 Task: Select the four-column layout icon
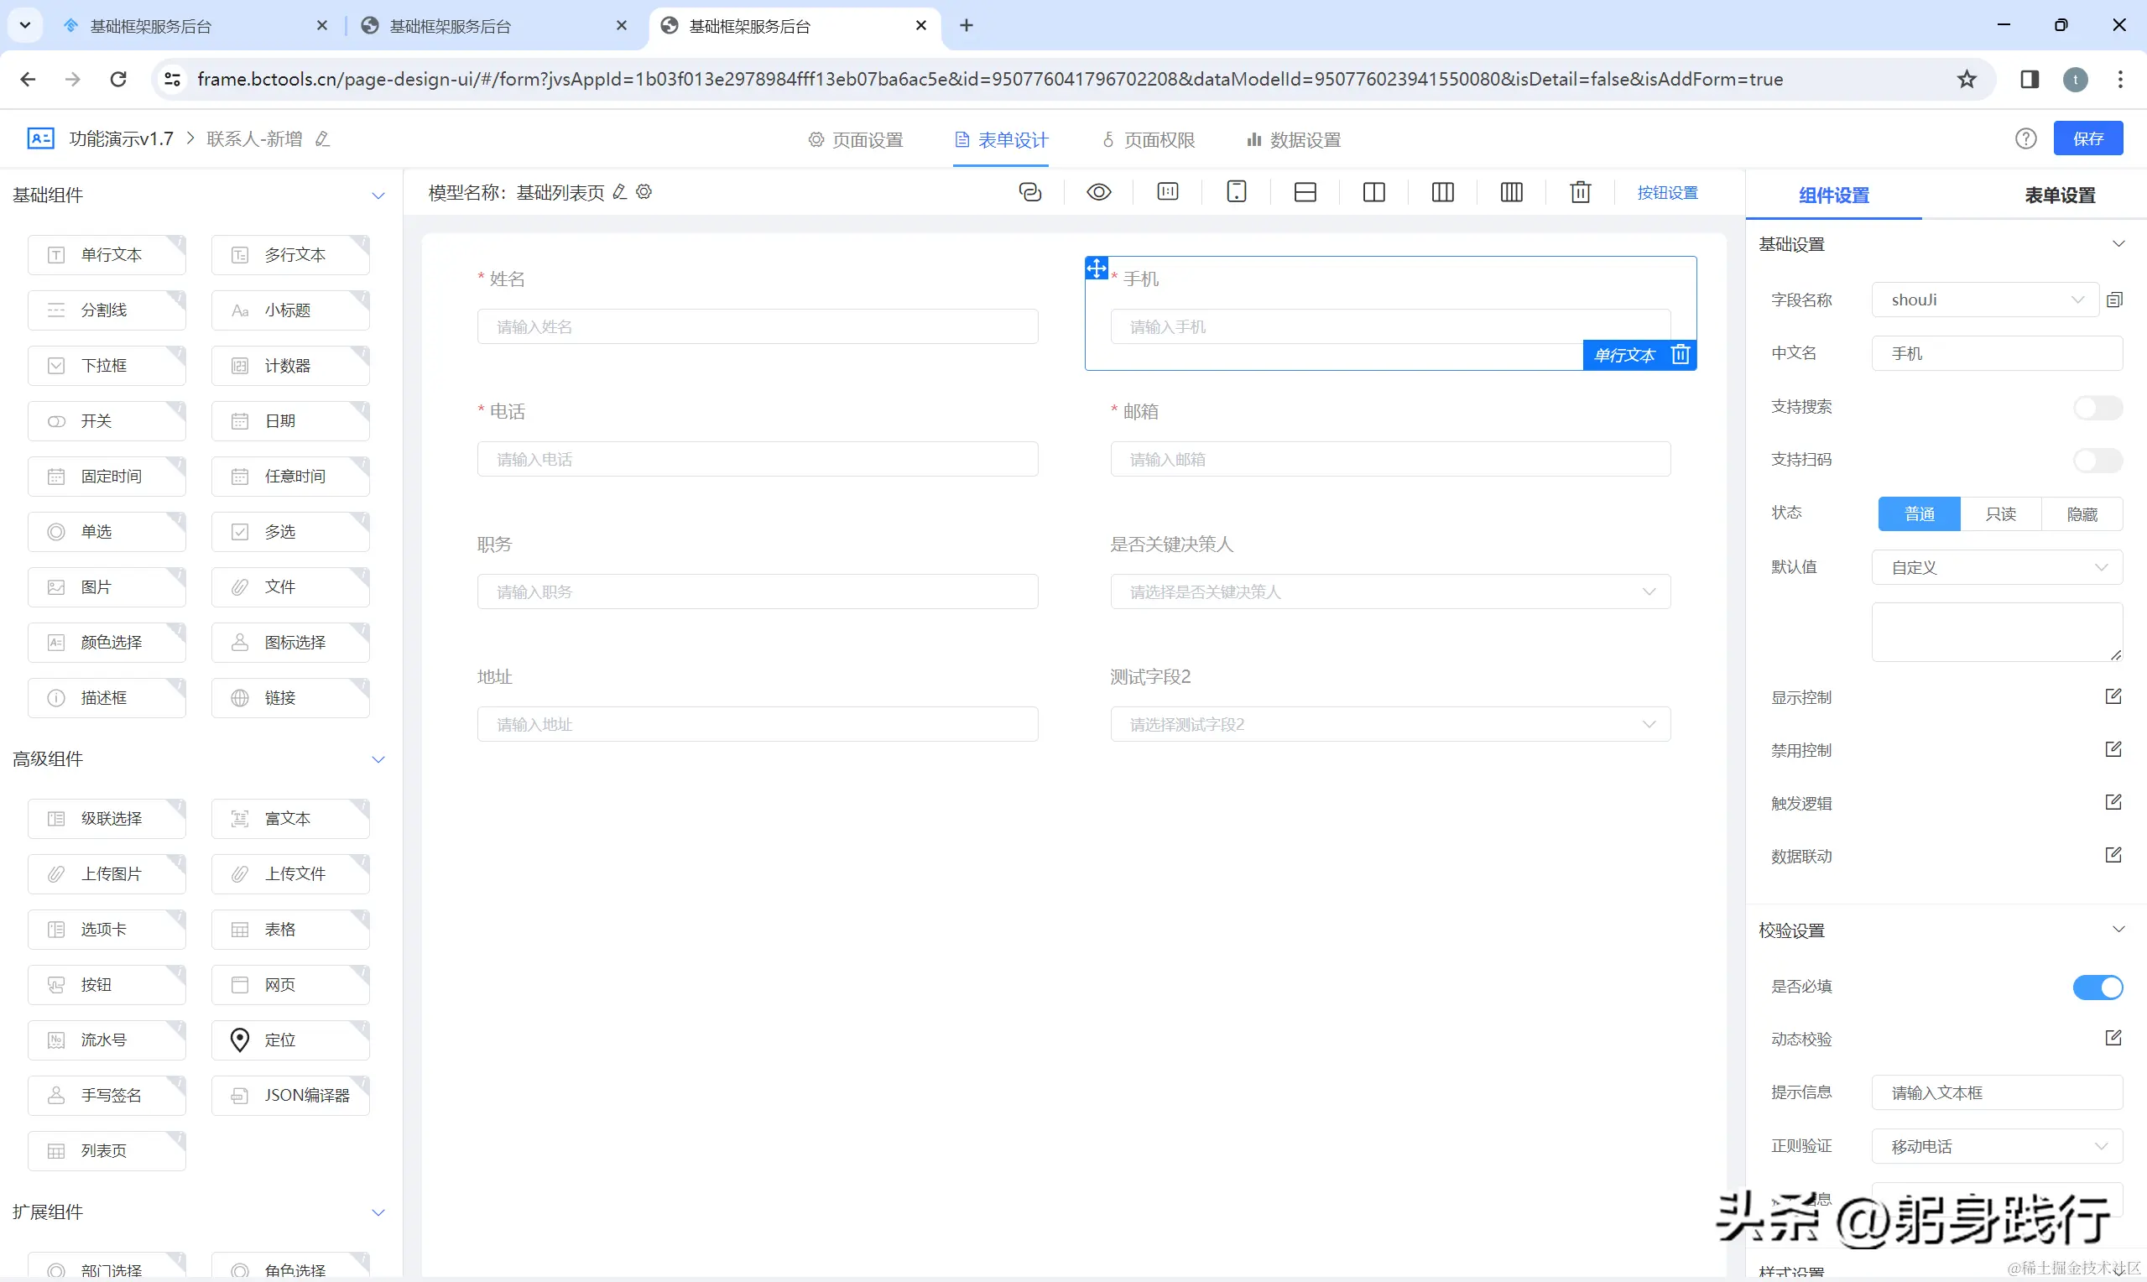[x=1511, y=192]
